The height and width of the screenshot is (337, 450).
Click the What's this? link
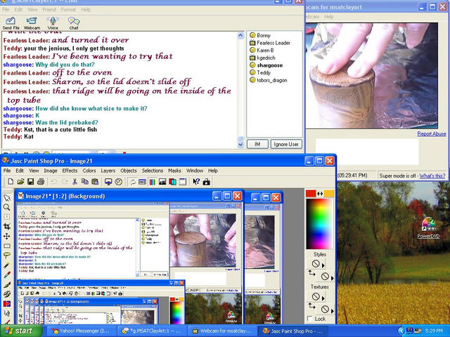pyautogui.click(x=432, y=176)
